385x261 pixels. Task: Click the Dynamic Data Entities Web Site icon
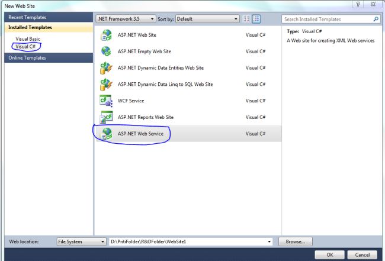click(106, 68)
